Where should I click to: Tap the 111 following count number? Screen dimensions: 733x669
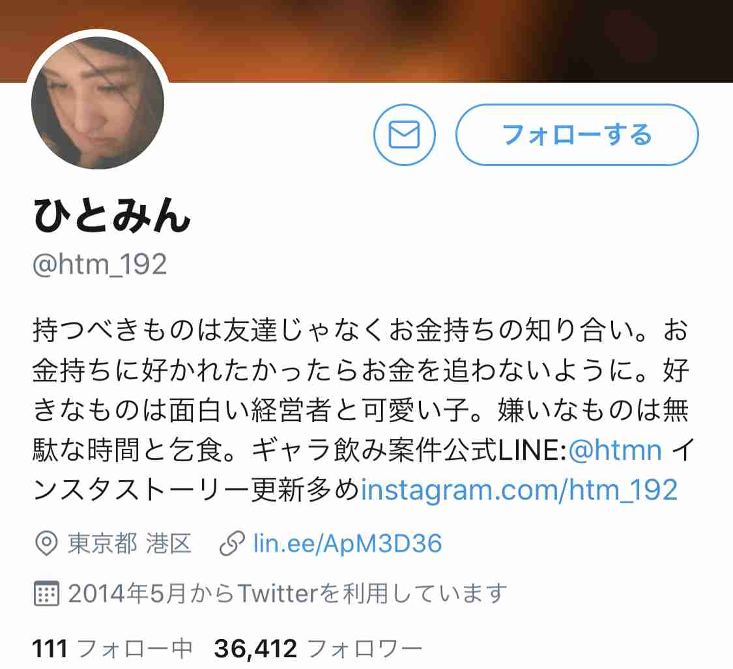click(x=50, y=649)
